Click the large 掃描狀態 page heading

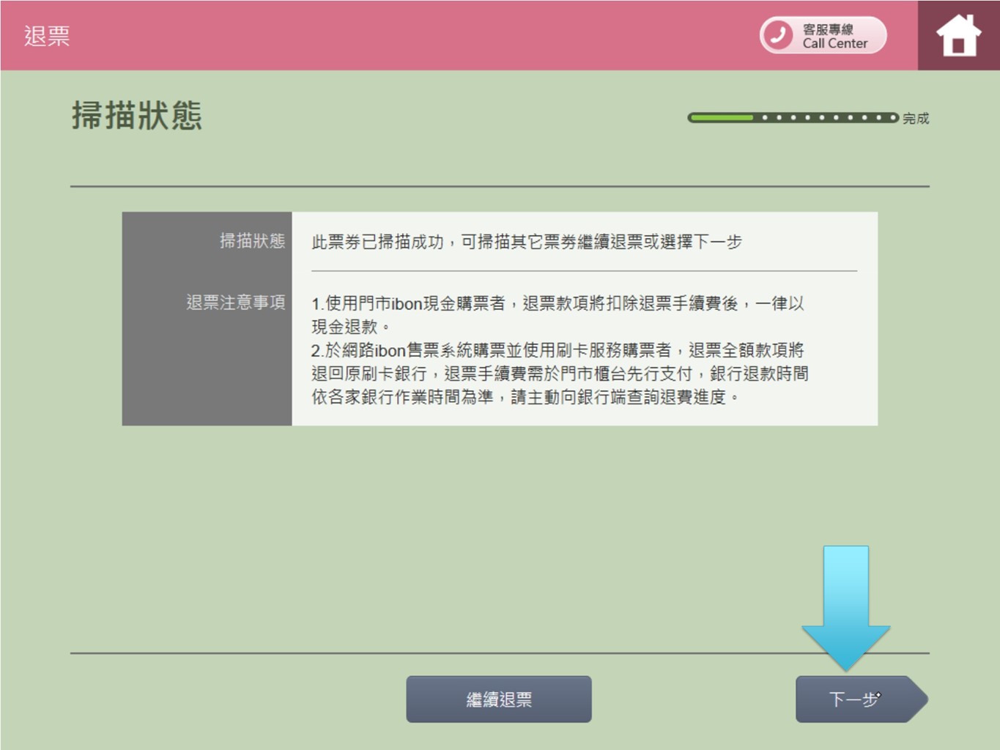coord(137,116)
